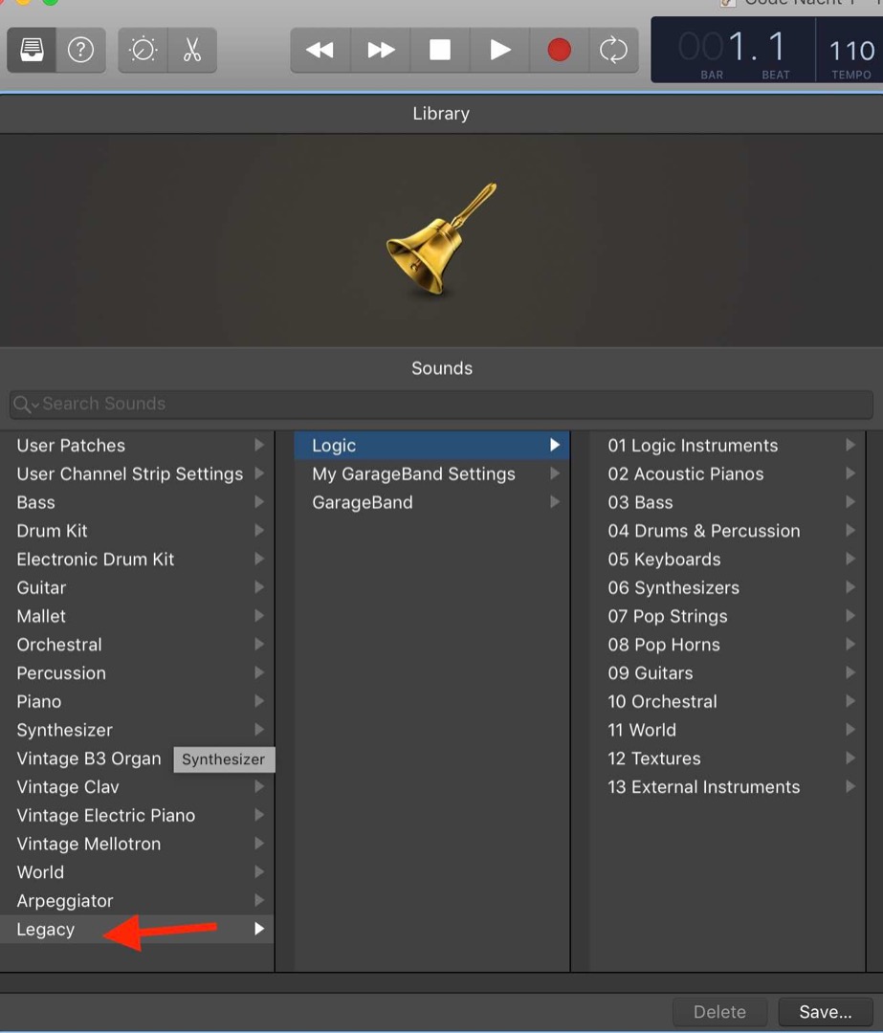Click the Save... button
The height and width of the screenshot is (1033, 883).
click(826, 1011)
